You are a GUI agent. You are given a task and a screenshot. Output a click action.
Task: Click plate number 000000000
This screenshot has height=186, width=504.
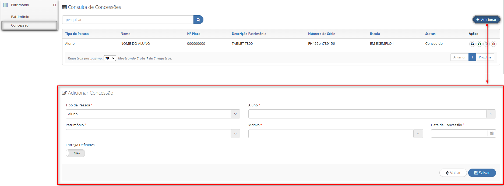pos(196,44)
